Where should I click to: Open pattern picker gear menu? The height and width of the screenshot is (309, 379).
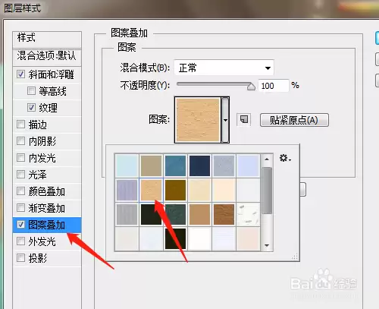tap(285, 158)
